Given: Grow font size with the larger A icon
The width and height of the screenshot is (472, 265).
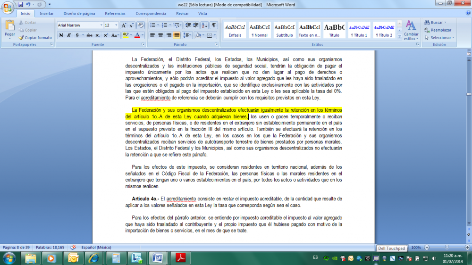Looking at the screenshot, I should point(124,25).
